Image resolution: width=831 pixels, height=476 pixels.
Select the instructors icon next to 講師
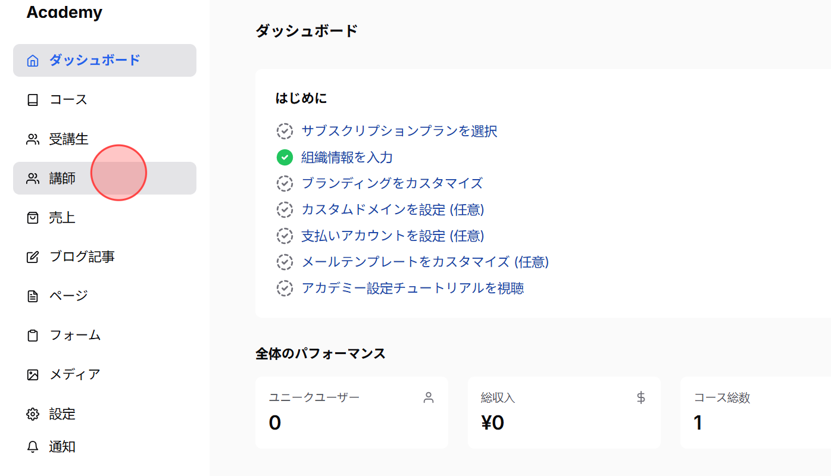33,178
